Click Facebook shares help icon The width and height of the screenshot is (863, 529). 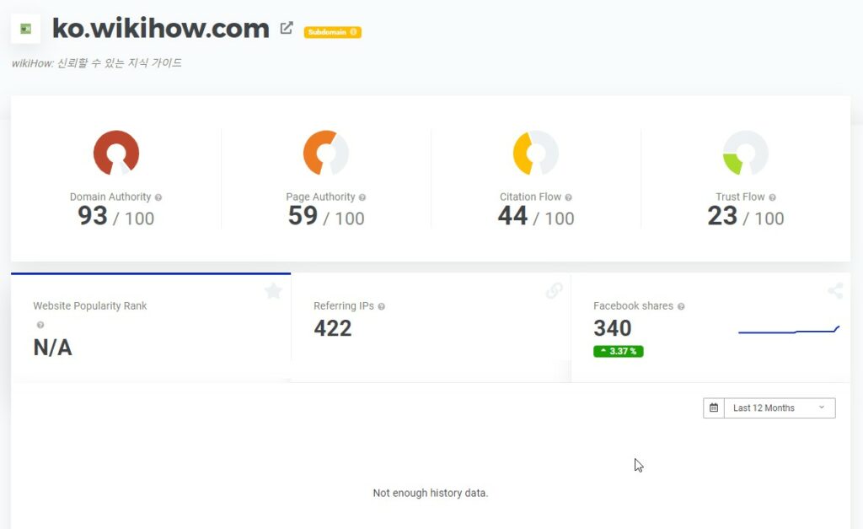[681, 306]
